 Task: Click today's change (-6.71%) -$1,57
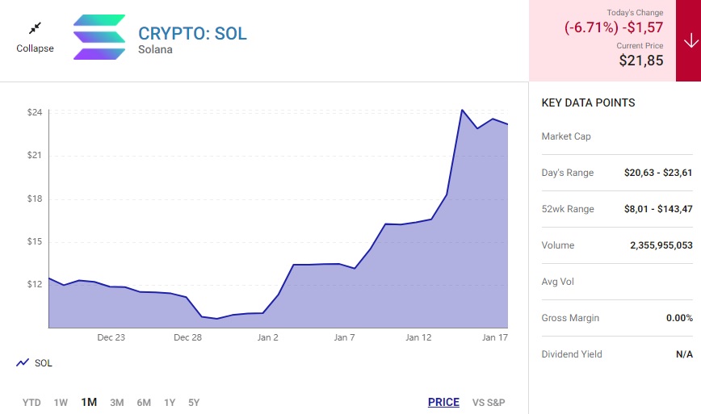[x=614, y=27]
